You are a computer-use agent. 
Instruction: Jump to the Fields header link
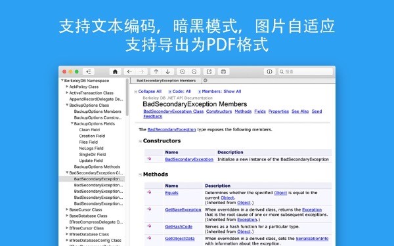260,112
